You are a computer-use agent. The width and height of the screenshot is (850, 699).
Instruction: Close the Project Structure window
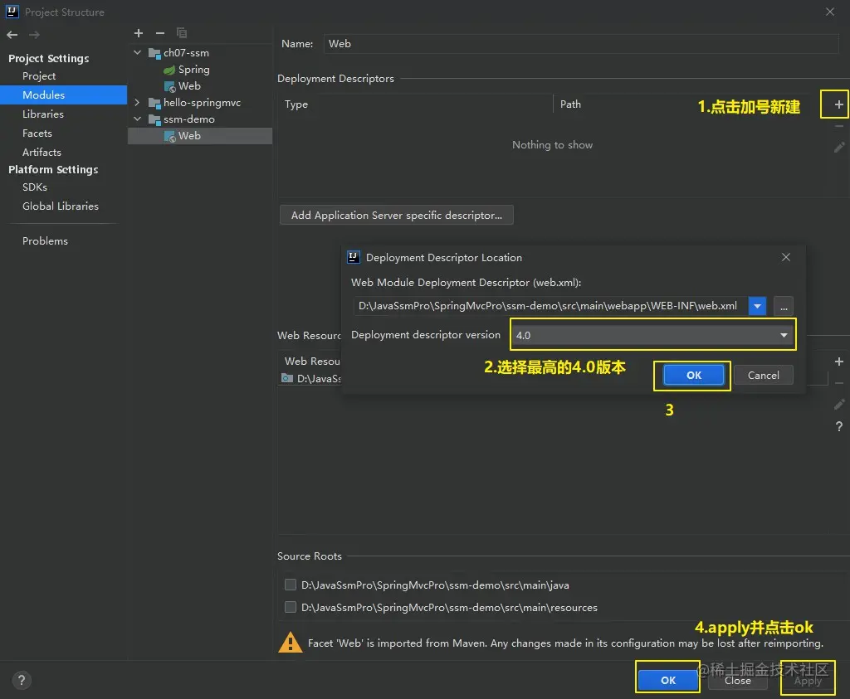coord(830,12)
